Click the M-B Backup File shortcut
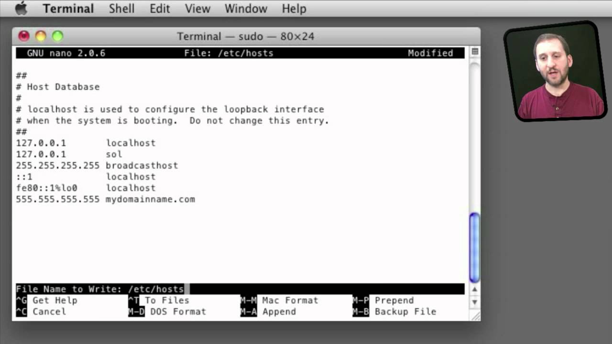Screen dimensions: 612x344 pyautogui.click(x=394, y=312)
